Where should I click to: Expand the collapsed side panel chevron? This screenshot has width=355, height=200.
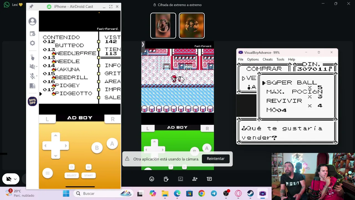[143, 44]
